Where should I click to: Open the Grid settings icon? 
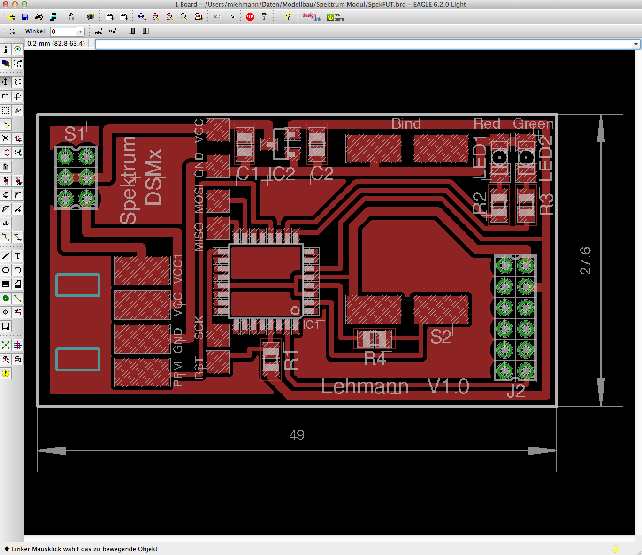11,31
